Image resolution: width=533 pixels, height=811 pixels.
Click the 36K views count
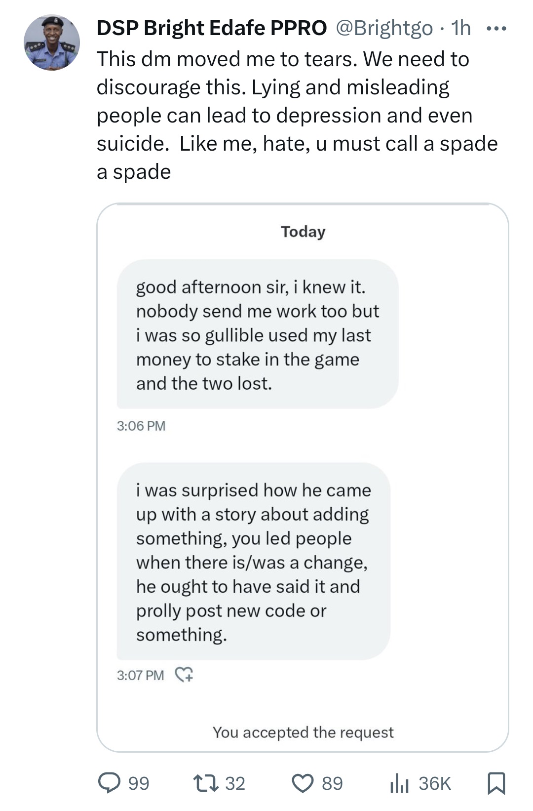point(435,783)
